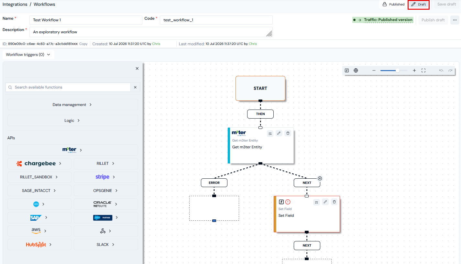This screenshot has height=264, width=461.
Task: Expand the AWS API functions
Action: pyautogui.click(x=40, y=231)
